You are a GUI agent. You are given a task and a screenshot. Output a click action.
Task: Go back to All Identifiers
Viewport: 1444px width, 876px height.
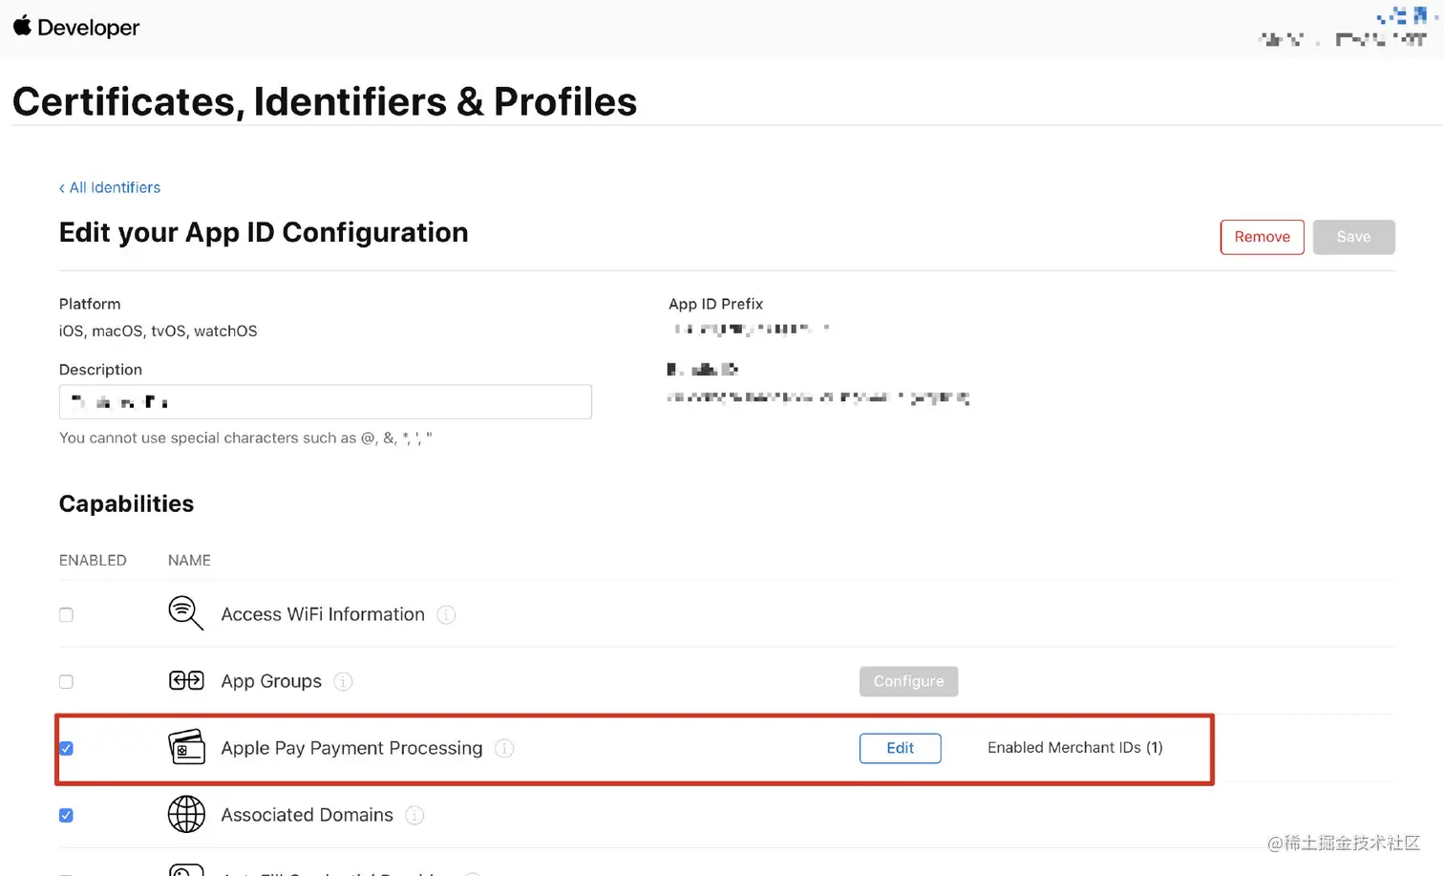[110, 187]
